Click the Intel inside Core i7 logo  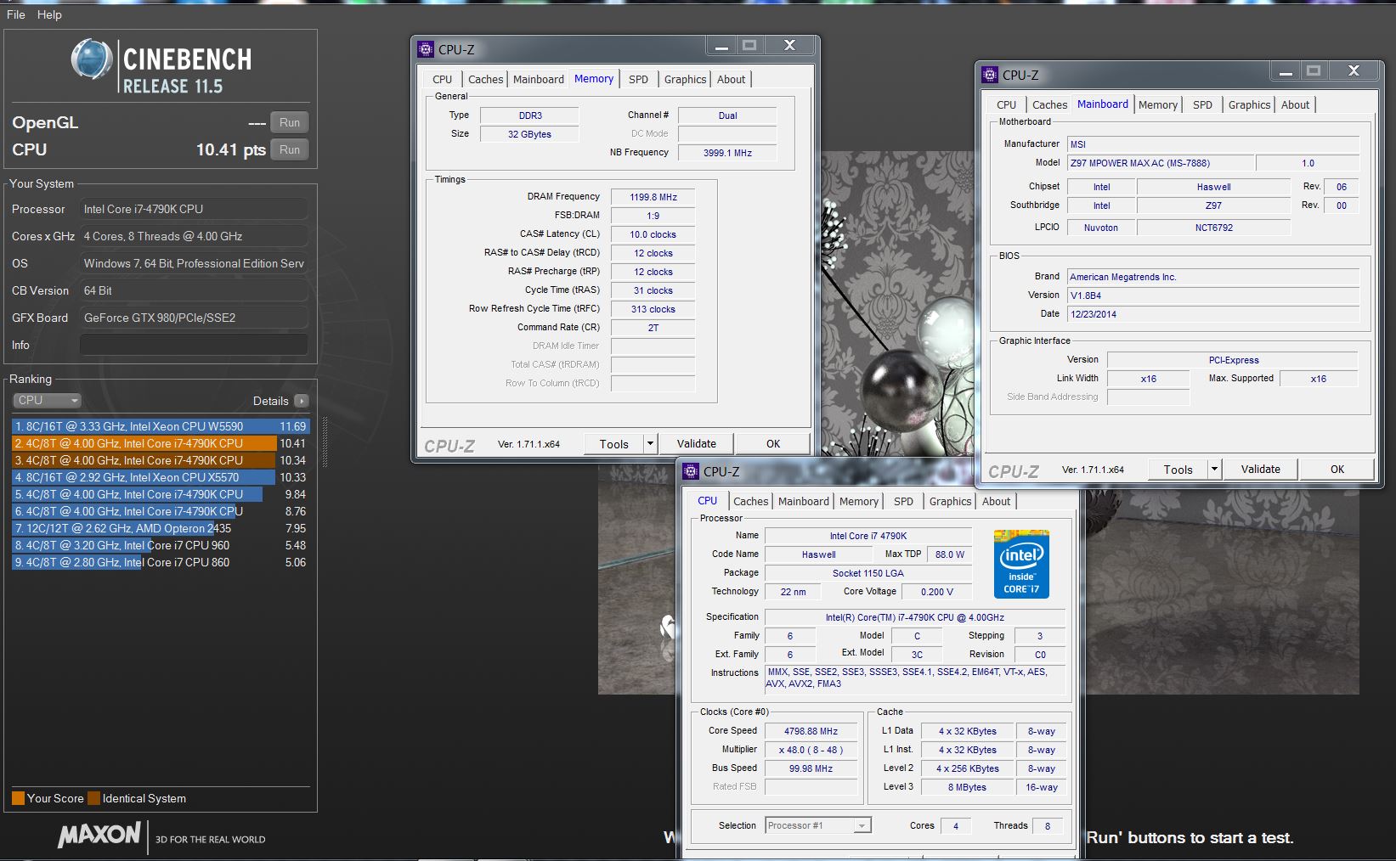(1021, 565)
